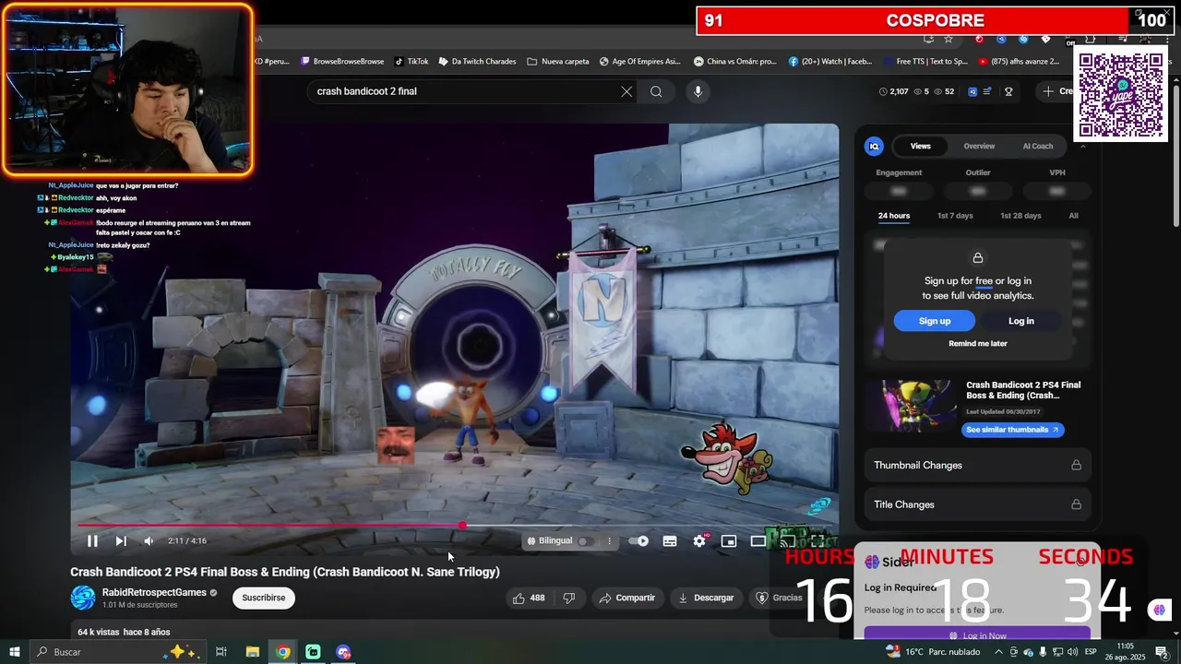Image resolution: width=1181 pixels, height=664 pixels.
Task: Open RabidRetrospectGames channel avatar
Action: tap(83, 598)
